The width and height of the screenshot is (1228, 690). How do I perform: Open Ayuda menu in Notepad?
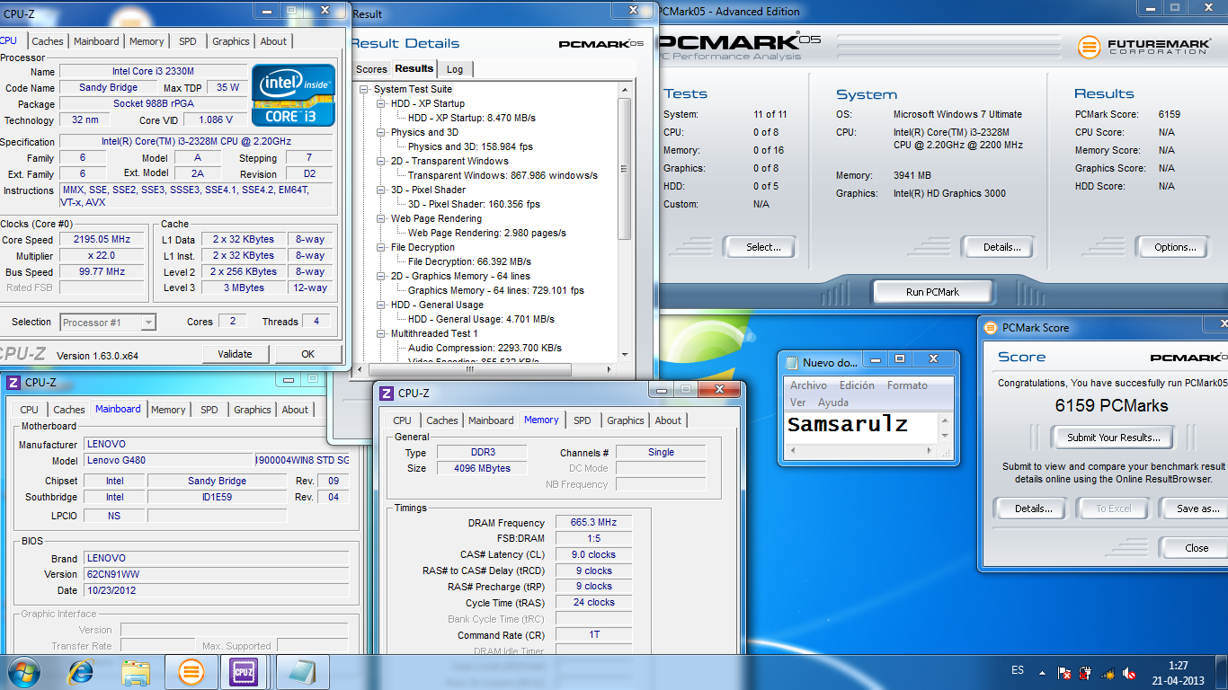tap(833, 402)
